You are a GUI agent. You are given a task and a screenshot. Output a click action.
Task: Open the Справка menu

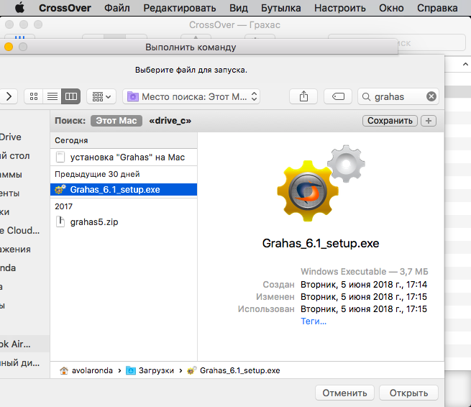click(x=437, y=8)
